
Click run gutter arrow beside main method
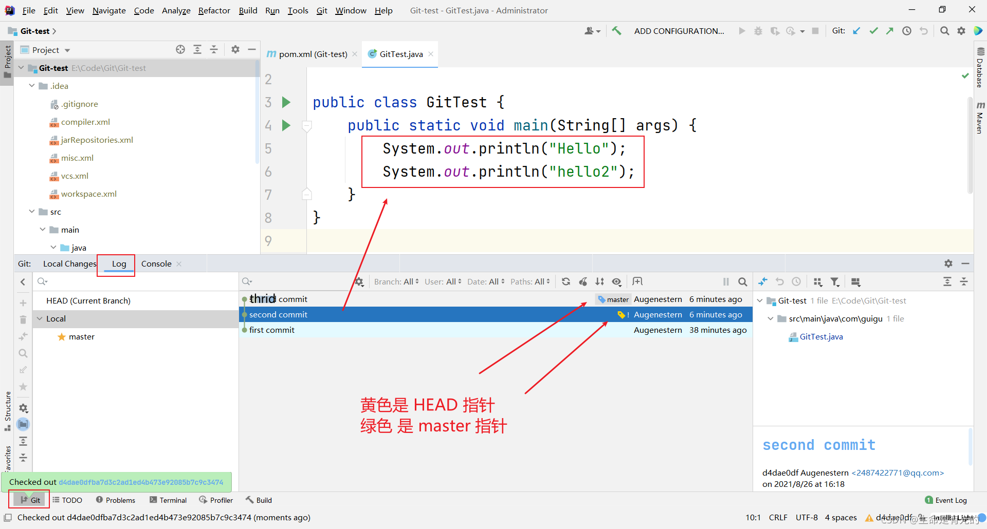(x=286, y=125)
